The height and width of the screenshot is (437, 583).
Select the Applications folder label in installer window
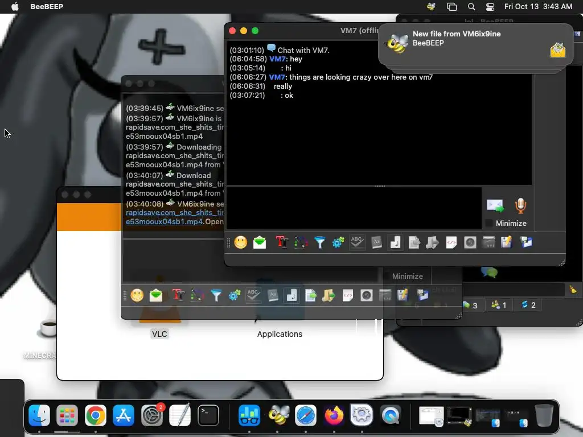pyautogui.click(x=280, y=334)
